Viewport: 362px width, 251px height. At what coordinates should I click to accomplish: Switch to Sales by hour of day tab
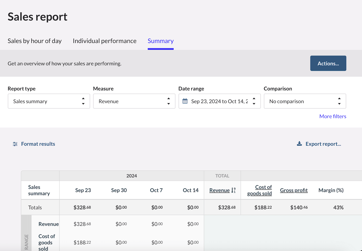(35, 41)
